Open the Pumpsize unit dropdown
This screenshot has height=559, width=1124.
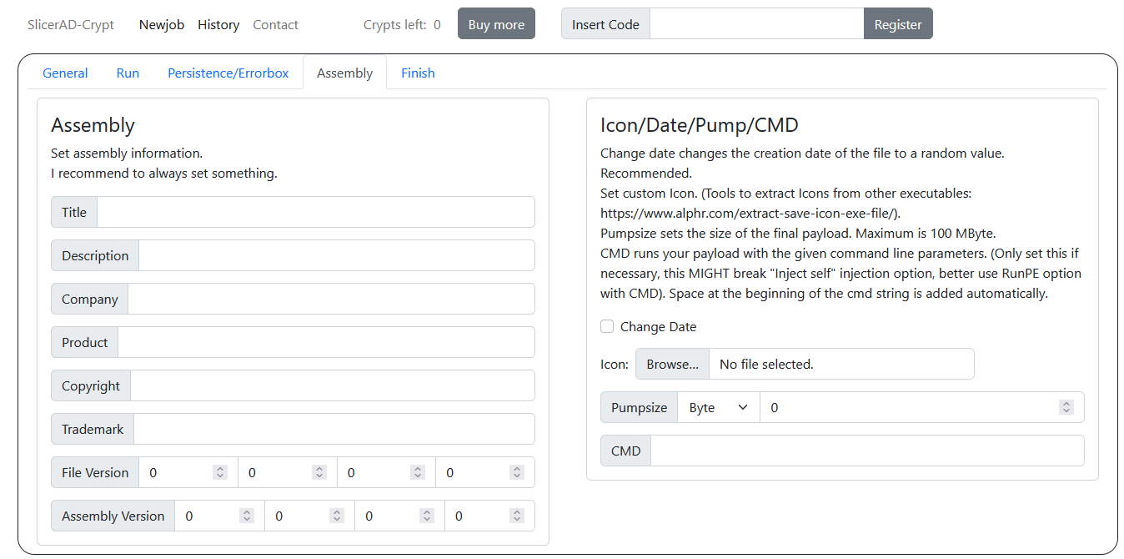pyautogui.click(x=719, y=407)
